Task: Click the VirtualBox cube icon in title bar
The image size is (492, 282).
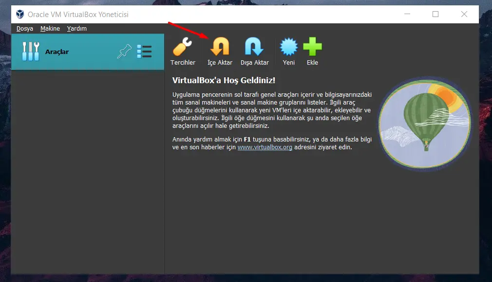Action: point(20,14)
